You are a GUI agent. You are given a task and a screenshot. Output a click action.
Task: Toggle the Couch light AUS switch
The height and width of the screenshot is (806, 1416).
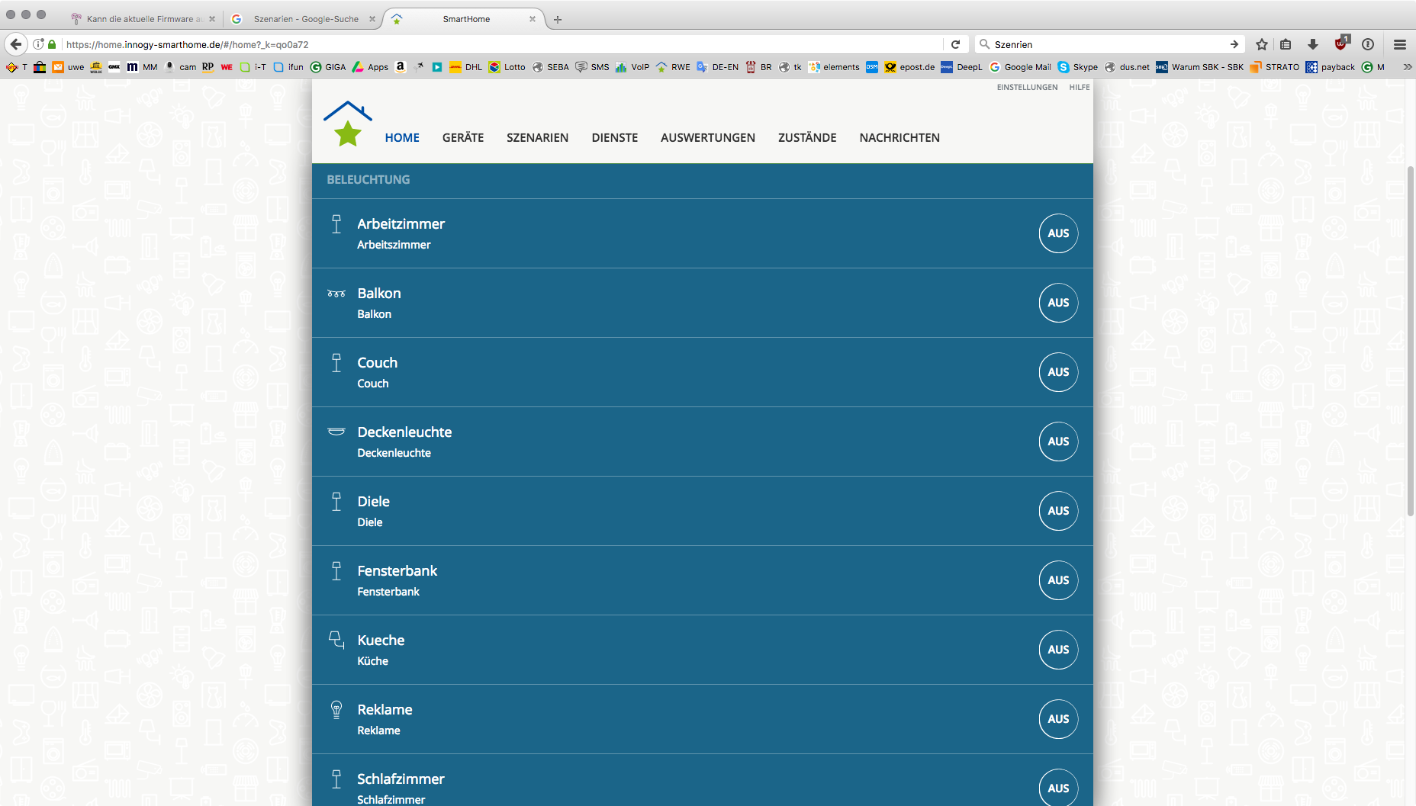(1058, 372)
